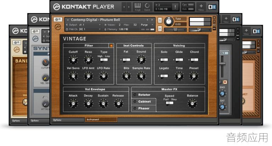Click the Master FX Balance knob

[x=192, y=103]
